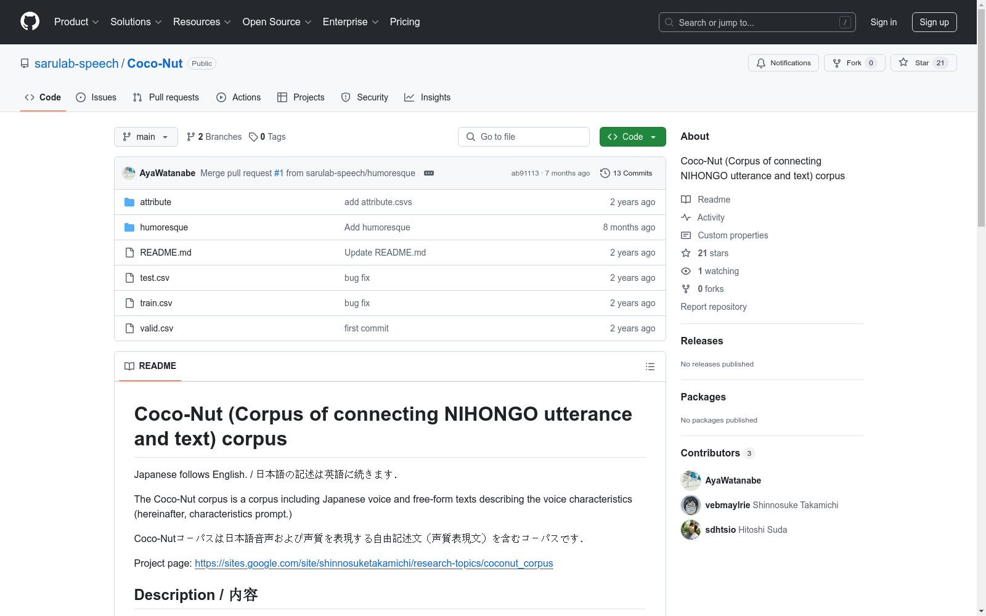This screenshot has height=616, width=986.
Task: Open the main branch selector dropdown
Action: tap(146, 137)
